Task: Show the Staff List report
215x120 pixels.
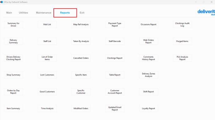Action: point(47,41)
